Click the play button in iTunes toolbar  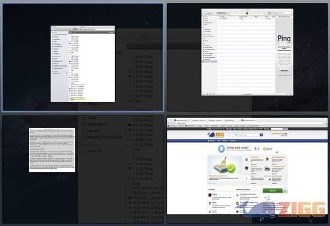click(209, 13)
